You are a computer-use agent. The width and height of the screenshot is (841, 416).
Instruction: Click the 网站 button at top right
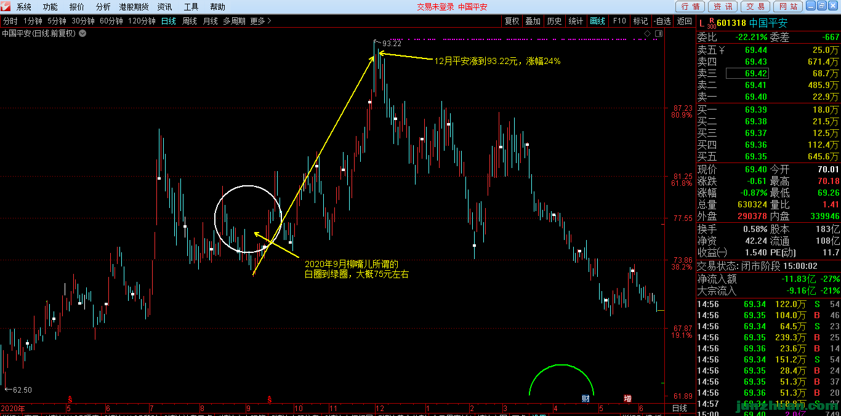click(787, 7)
